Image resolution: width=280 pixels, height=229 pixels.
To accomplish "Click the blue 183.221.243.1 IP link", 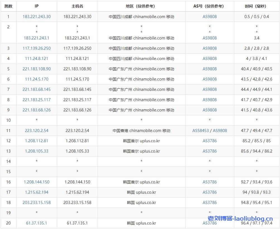I will [x=37, y=38].
